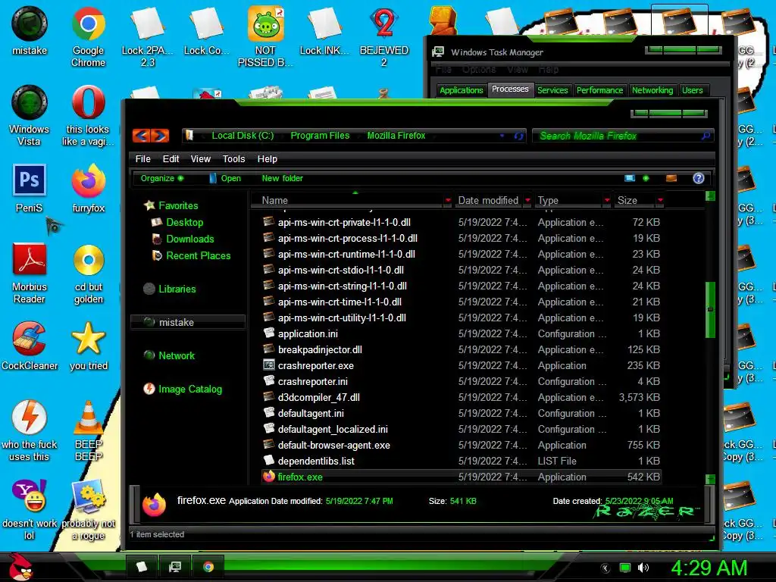
Task: Toggle the preview pane icon in toolbar
Action: 671,178
